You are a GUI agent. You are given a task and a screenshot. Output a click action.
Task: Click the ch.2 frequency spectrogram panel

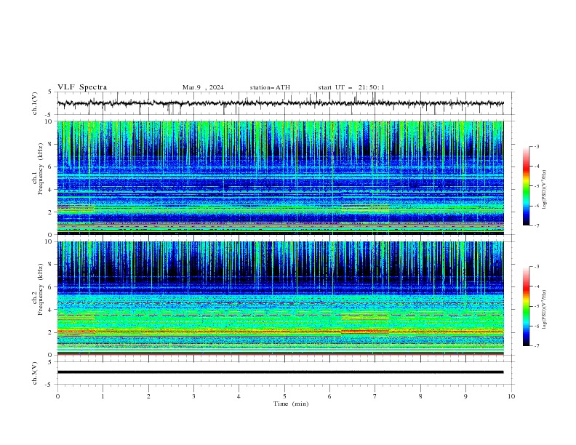point(280,298)
